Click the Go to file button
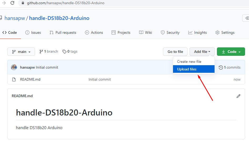This screenshot has height=144, width=249. click(175, 52)
